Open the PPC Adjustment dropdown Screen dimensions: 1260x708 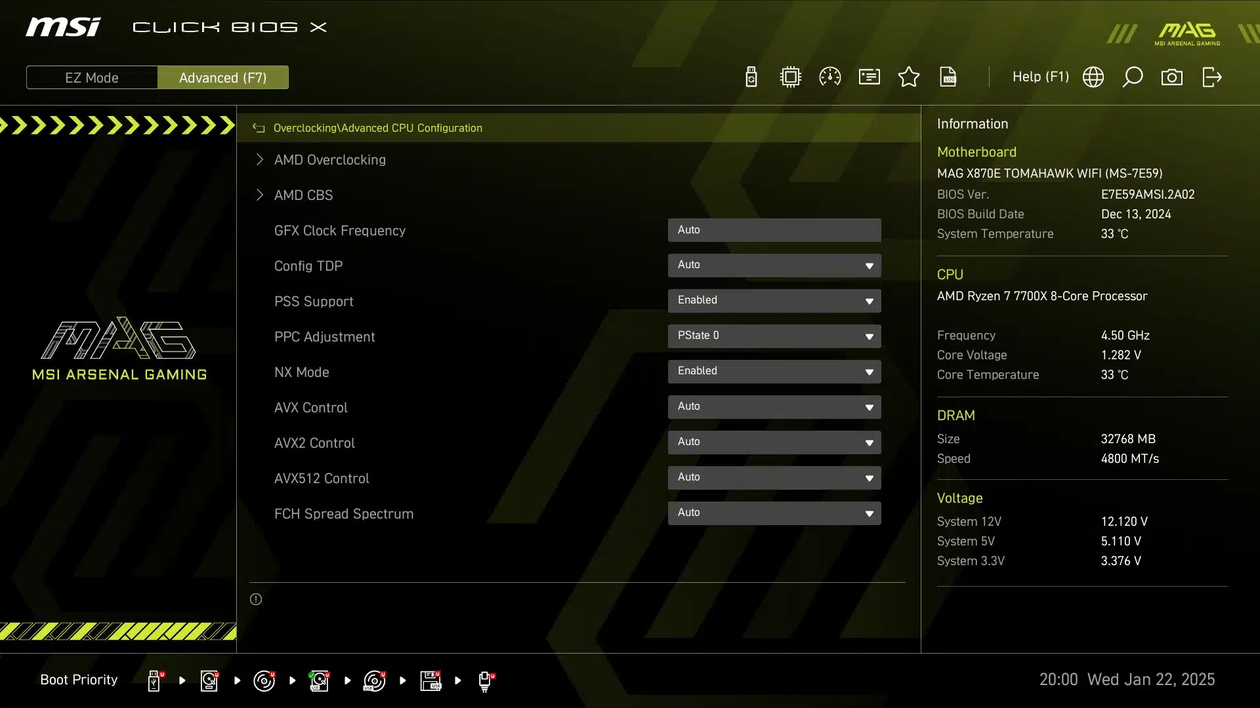pos(774,336)
